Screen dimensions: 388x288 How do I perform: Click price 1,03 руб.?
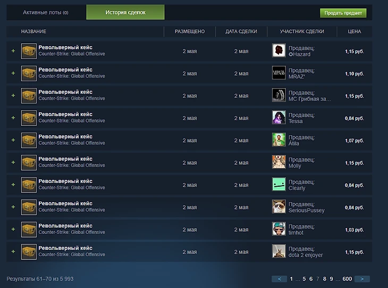pyautogui.click(x=355, y=230)
